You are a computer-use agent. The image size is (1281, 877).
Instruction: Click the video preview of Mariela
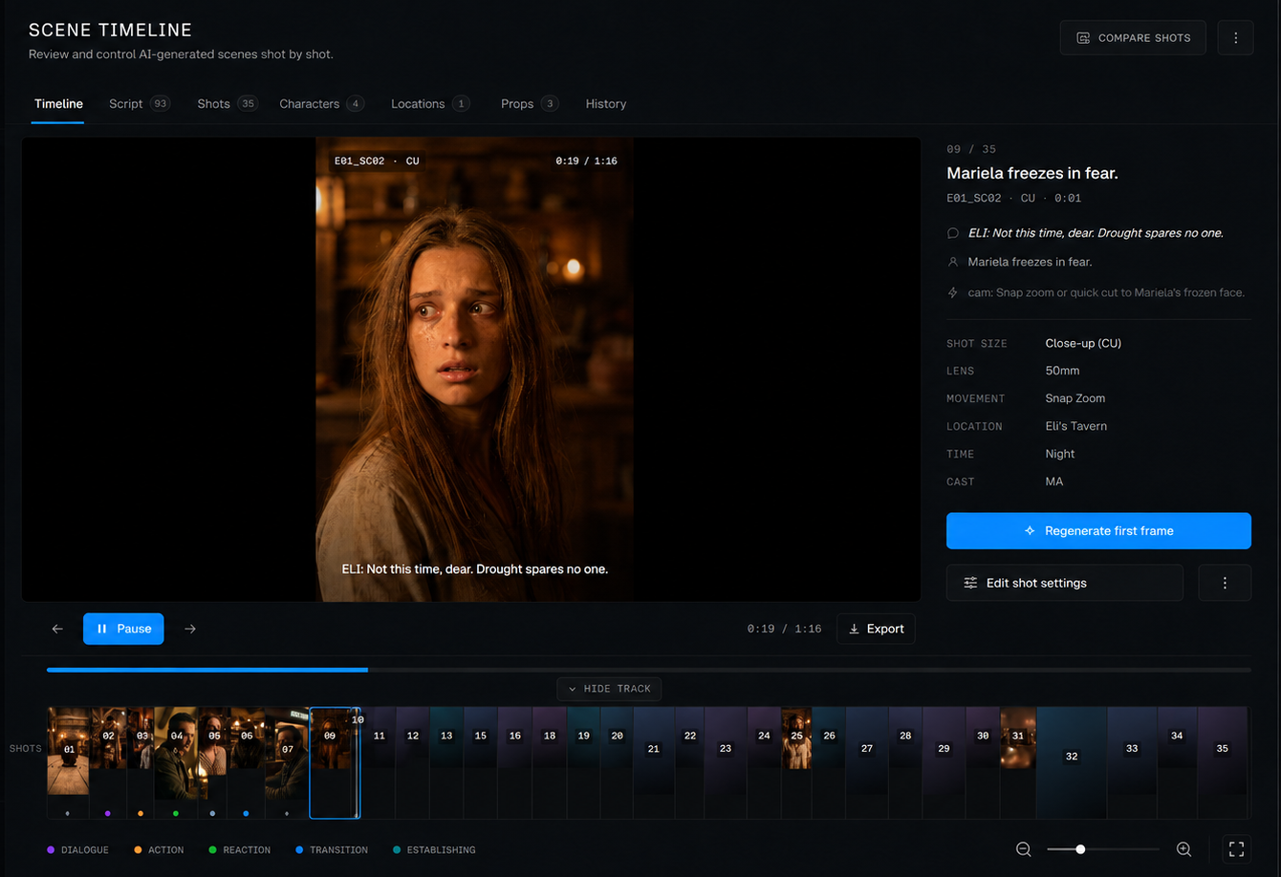(x=474, y=370)
